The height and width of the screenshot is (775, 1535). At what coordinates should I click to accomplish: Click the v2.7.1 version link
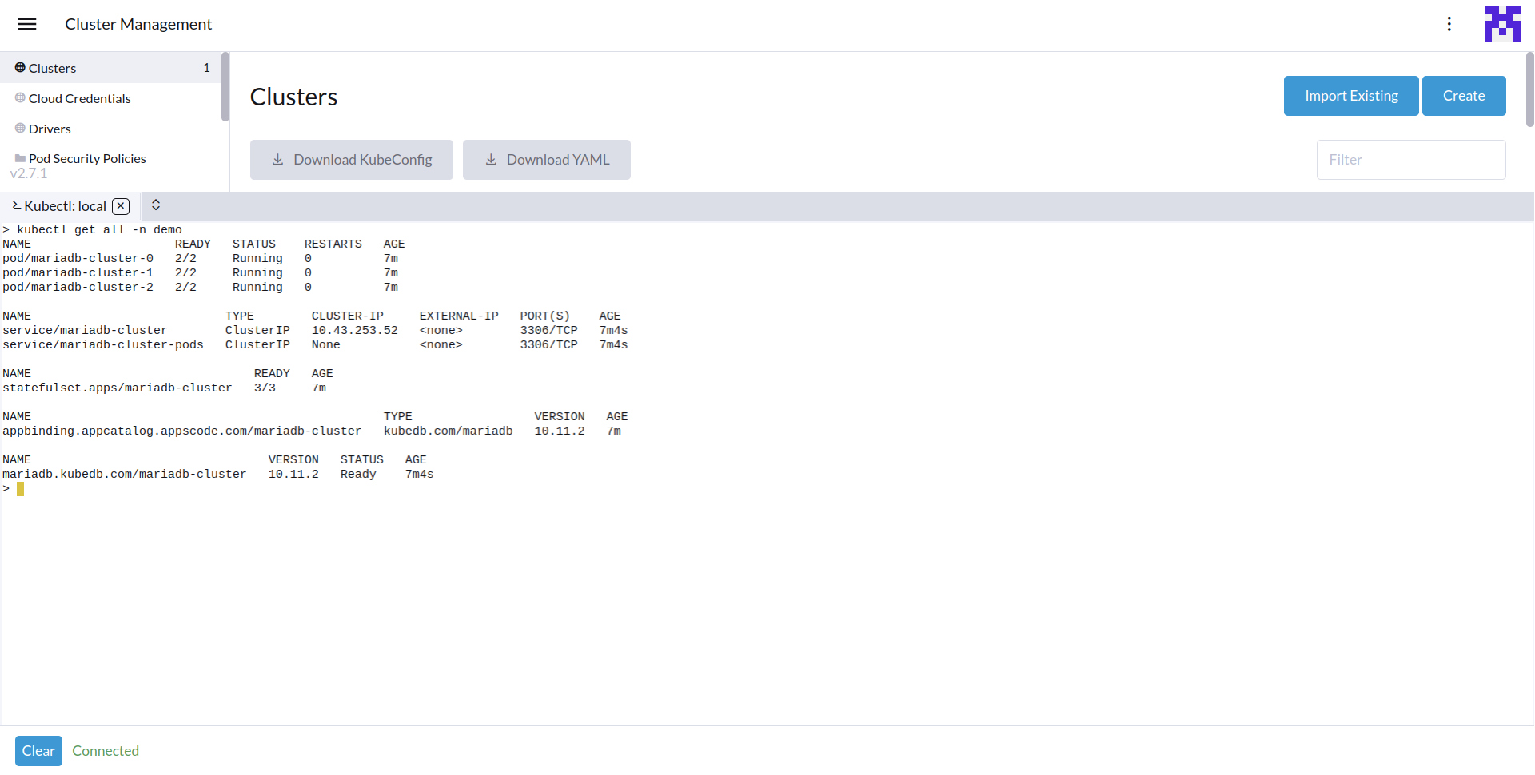click(x=29, y=173)
